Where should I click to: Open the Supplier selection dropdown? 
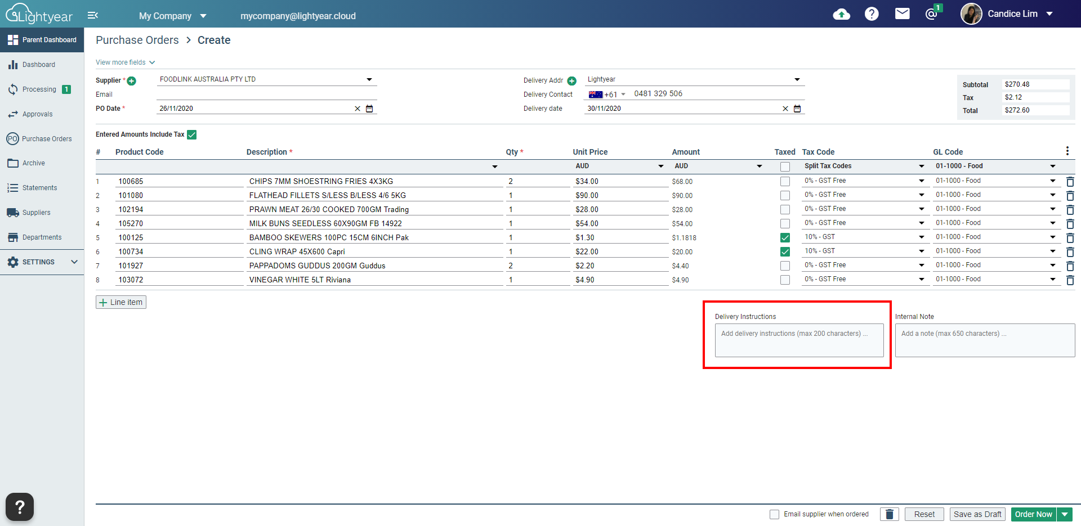pyautogui.click(x=369, y=79)
